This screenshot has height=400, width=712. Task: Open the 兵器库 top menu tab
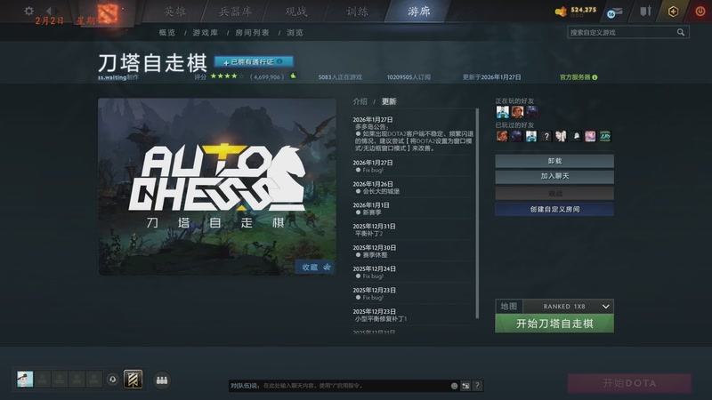(x=235, y=12)
